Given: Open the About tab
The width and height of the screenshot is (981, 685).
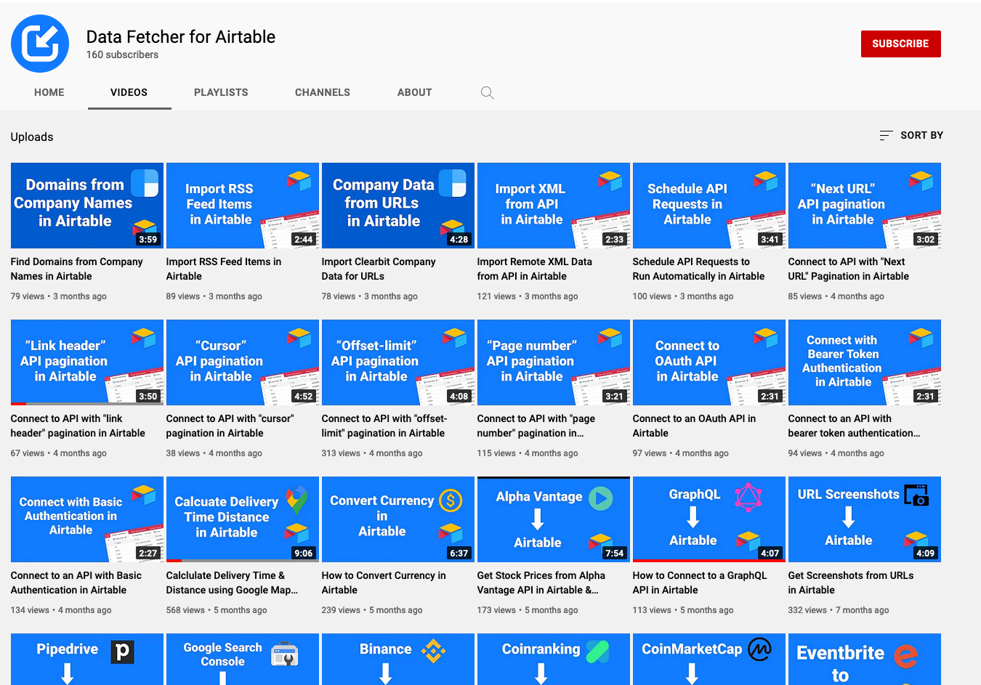Looking at the screenshot, I should [x=415, y=92].
